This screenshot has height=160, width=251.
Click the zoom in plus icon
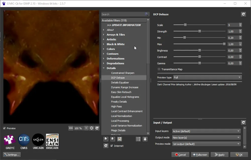(x=92, y=128)
